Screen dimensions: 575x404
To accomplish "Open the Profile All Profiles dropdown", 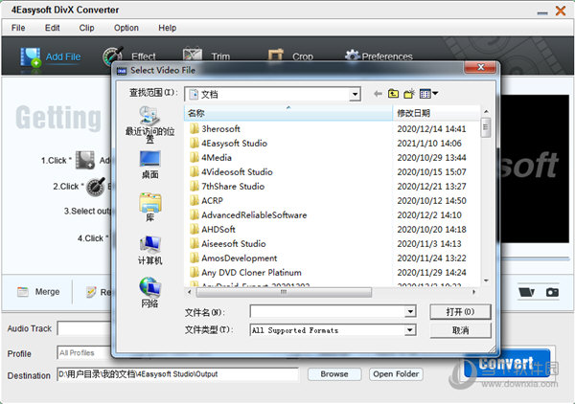I will [x=84, y=353].
